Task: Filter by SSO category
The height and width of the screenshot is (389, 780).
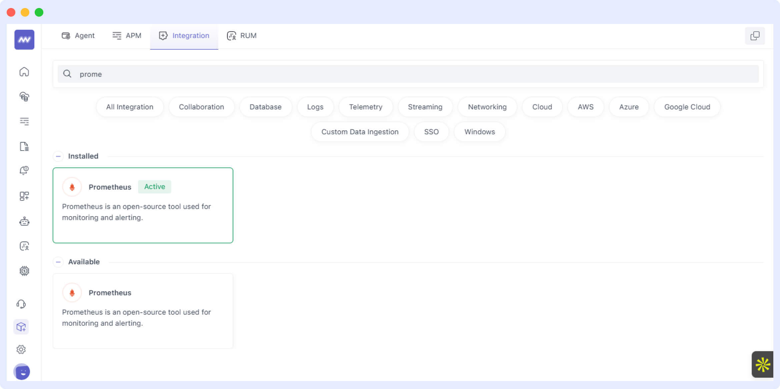Action: click(x=431, y=132)
